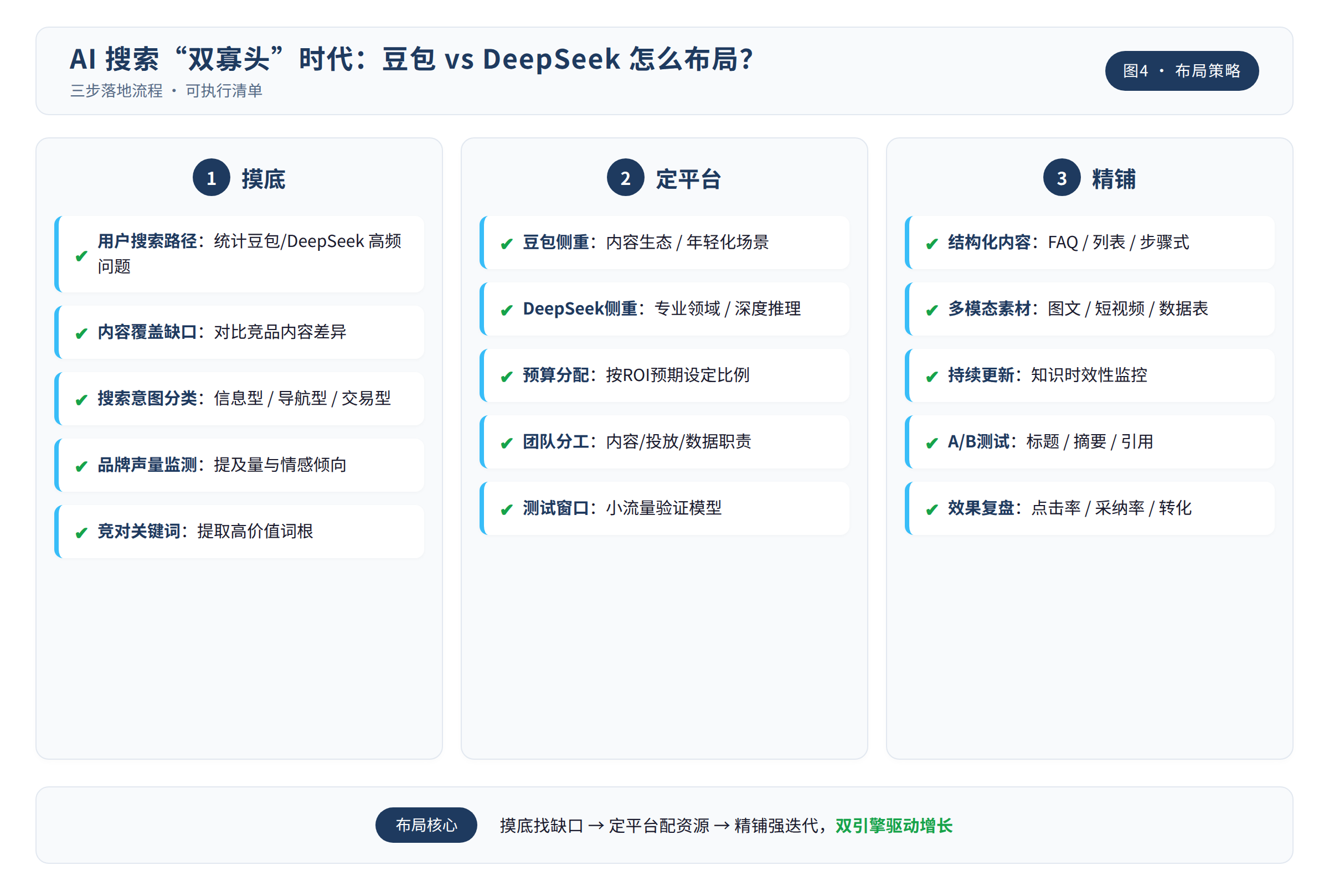The height and width of the screenshot is (886, 1329).
Task: Click the checkmark next to DeepSeek侧重
Action: pyautogui.click(x=507, y=310)
